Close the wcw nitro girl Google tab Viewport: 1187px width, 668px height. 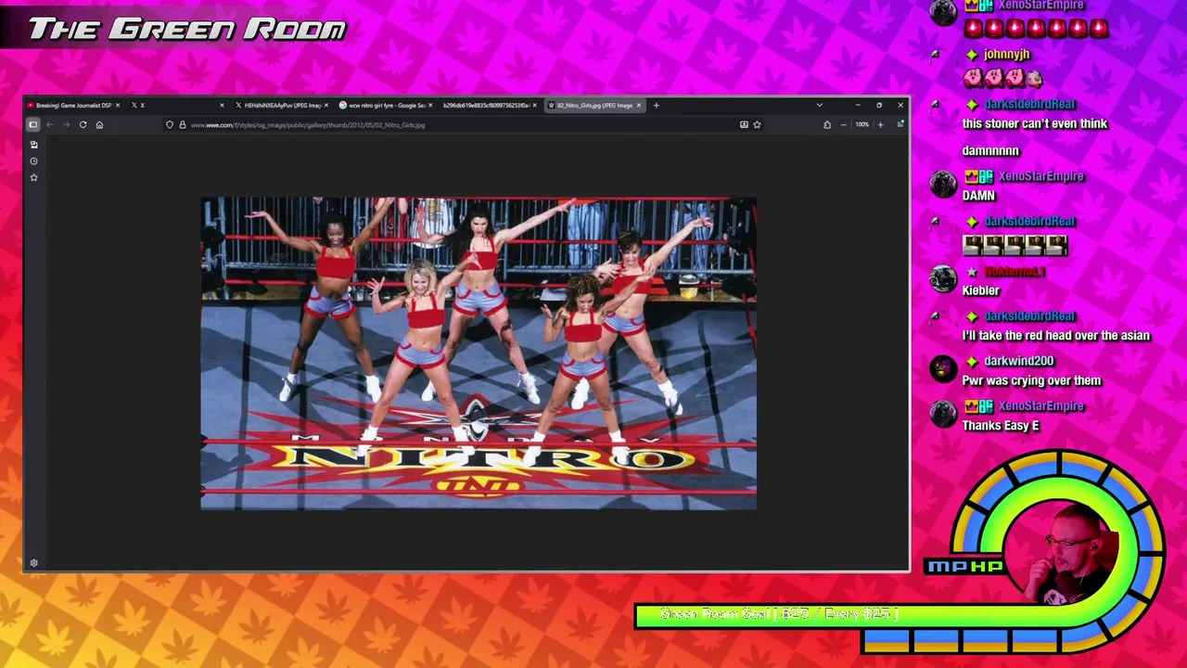pos(430,105)
